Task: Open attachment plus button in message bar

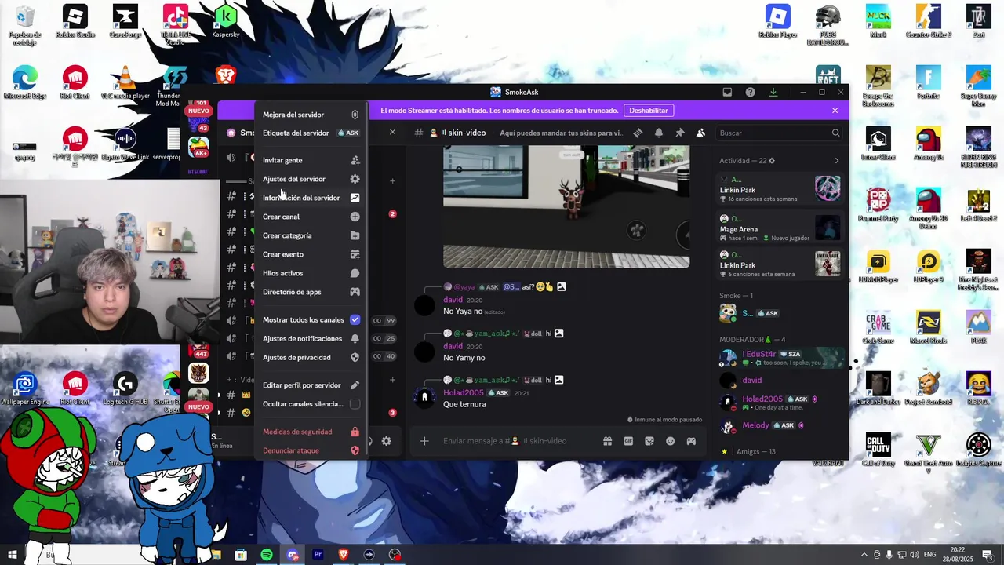Action: (424, 441)
